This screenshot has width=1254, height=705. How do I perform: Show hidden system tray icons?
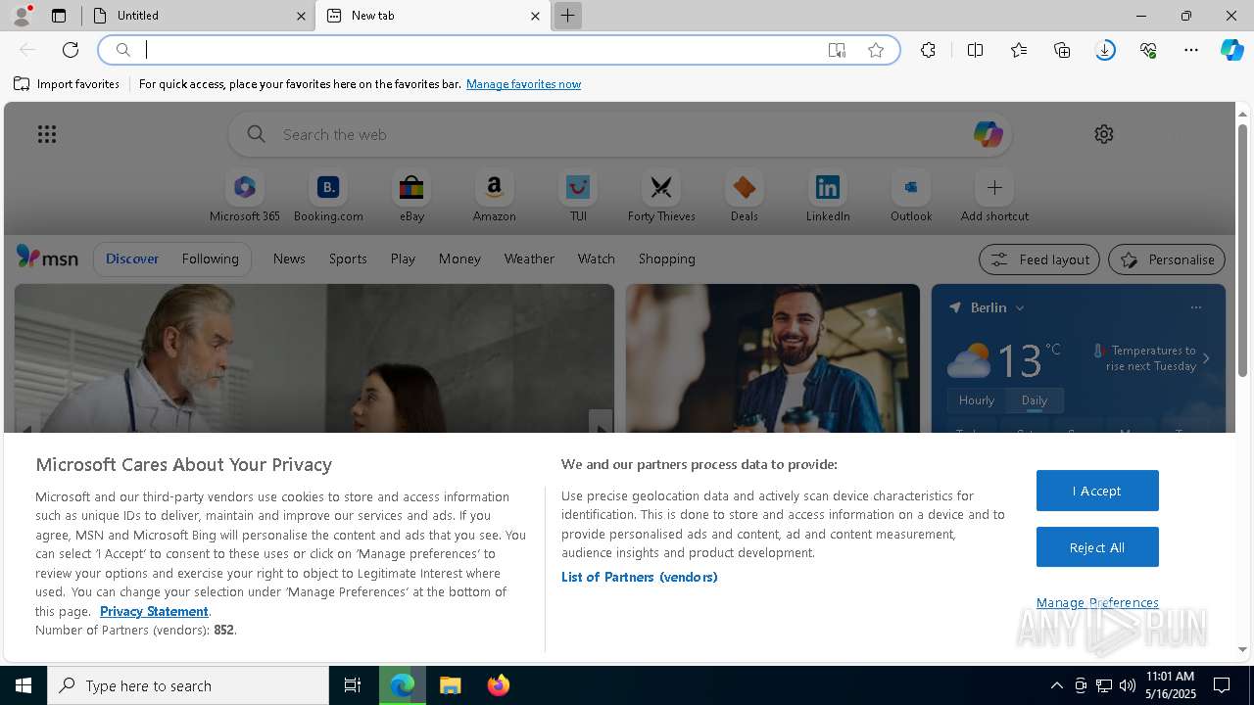[1056, 685]
